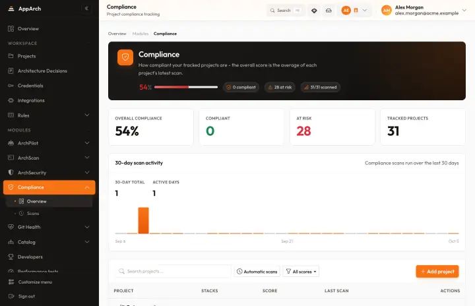Expand the ArchScan submenu chevron

[87, 158]
